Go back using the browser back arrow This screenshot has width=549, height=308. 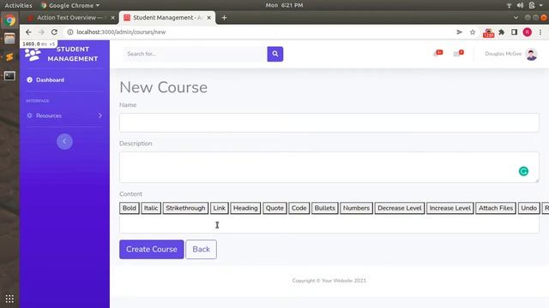click(x=28, y=33)
